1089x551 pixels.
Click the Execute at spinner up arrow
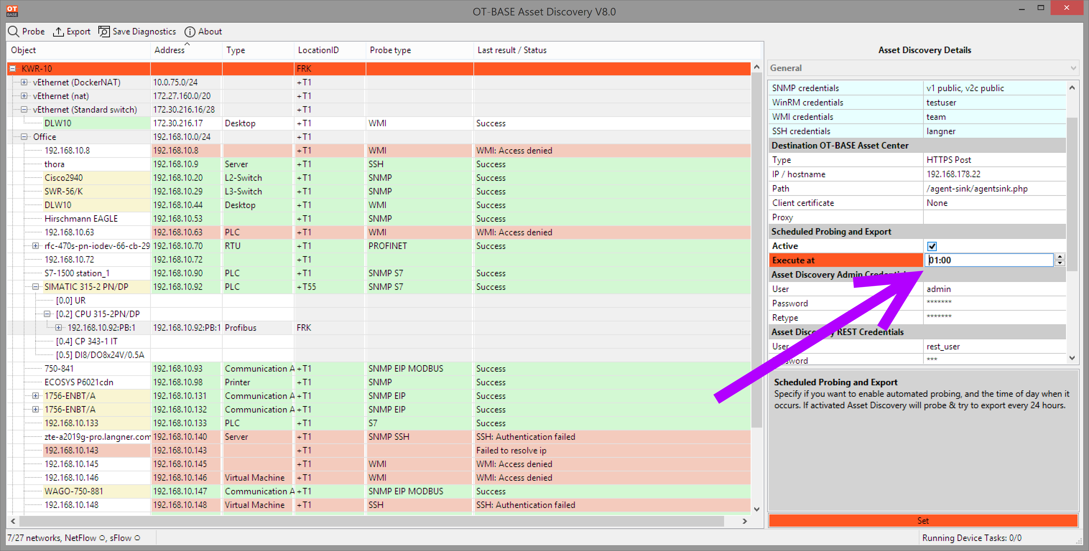pos(1060,256)
